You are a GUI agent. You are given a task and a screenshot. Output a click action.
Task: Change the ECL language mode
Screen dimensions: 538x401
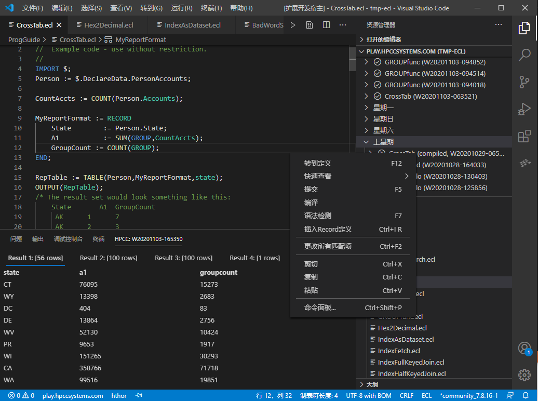[x=426, y=395]
